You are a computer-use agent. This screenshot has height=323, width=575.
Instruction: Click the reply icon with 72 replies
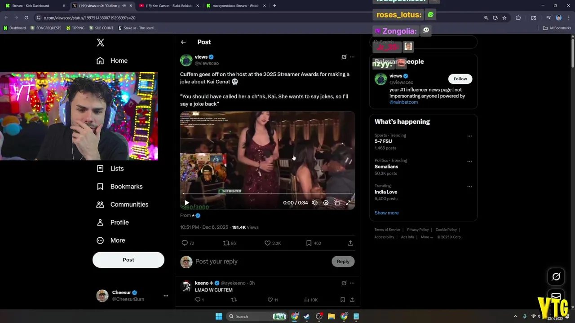tap(188, 243)
